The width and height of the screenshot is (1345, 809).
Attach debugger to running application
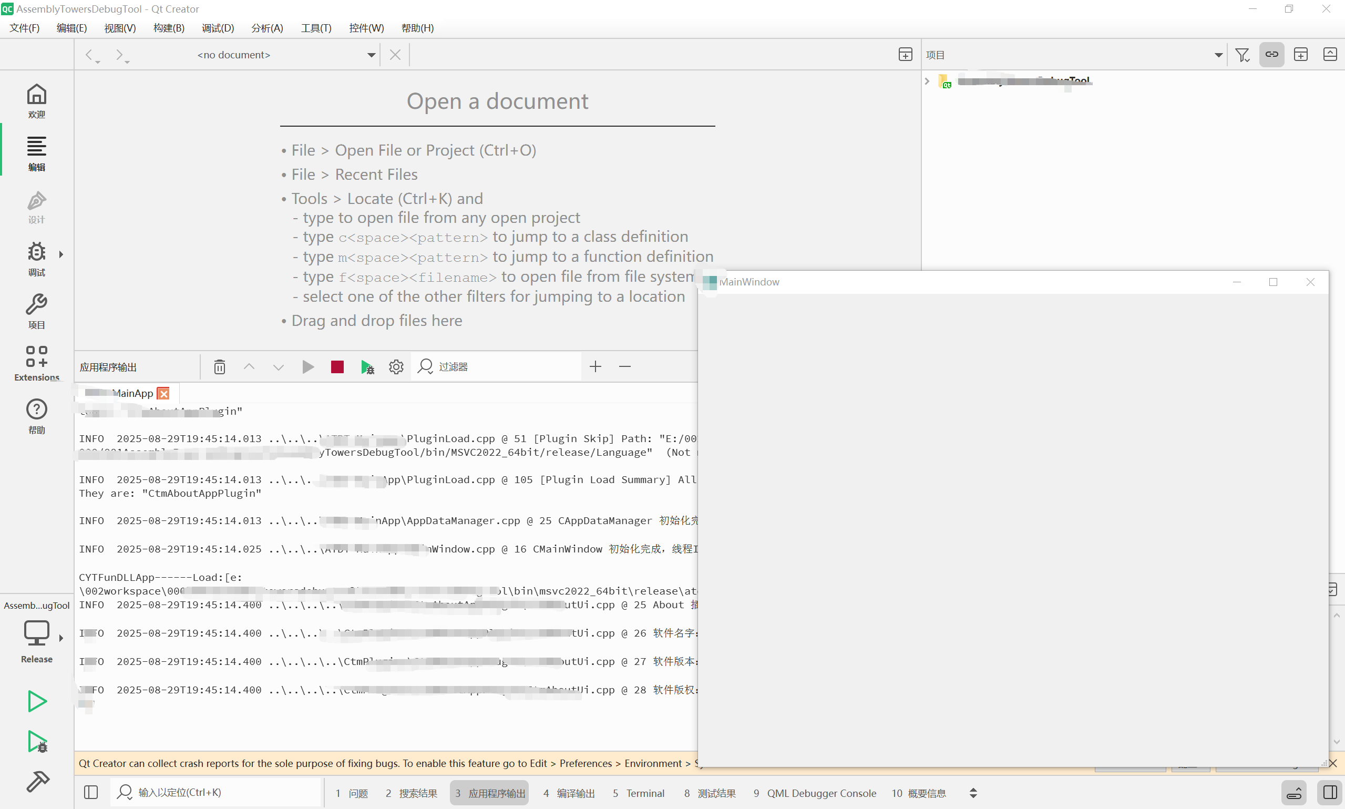click(x=367, y=367)
